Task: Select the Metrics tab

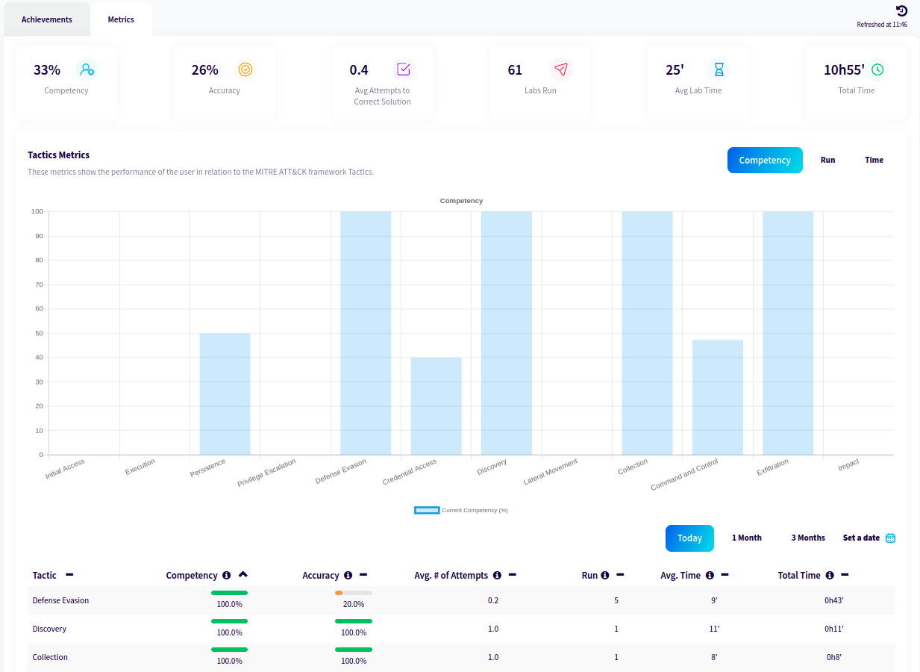Action: (x=120, y=19)
